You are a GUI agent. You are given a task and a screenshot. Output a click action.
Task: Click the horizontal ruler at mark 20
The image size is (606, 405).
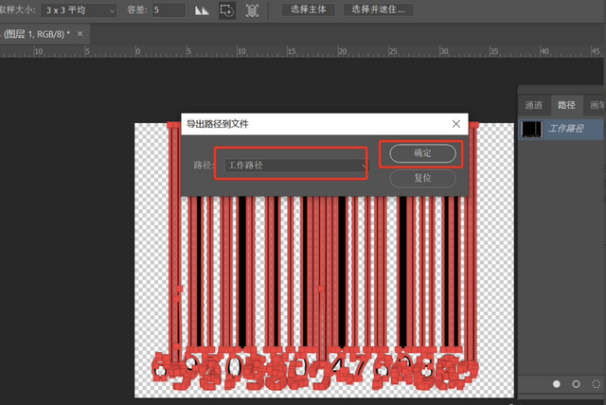(x=343, y=51)
